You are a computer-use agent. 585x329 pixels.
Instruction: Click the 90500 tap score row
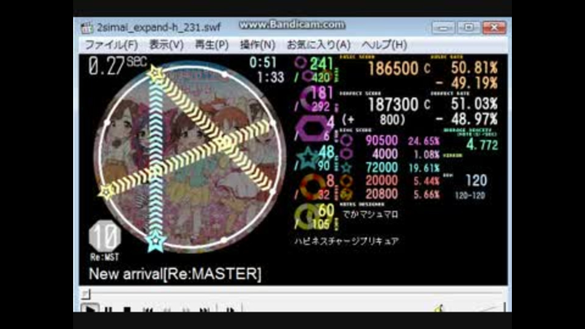[390, 141]
